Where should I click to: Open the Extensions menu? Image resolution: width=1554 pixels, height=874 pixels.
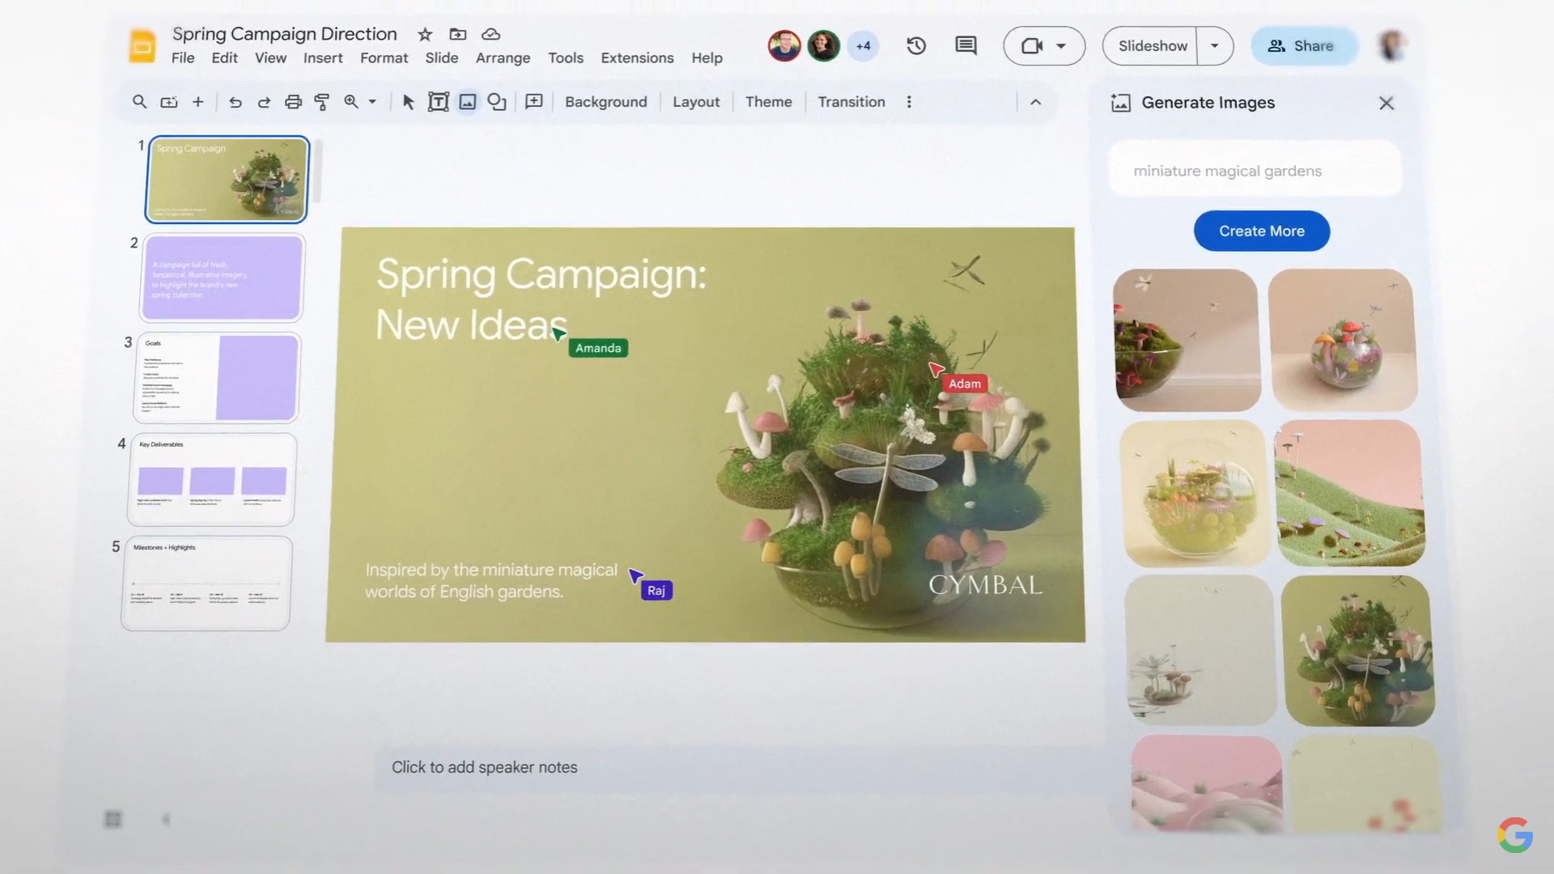click(637, 58)
